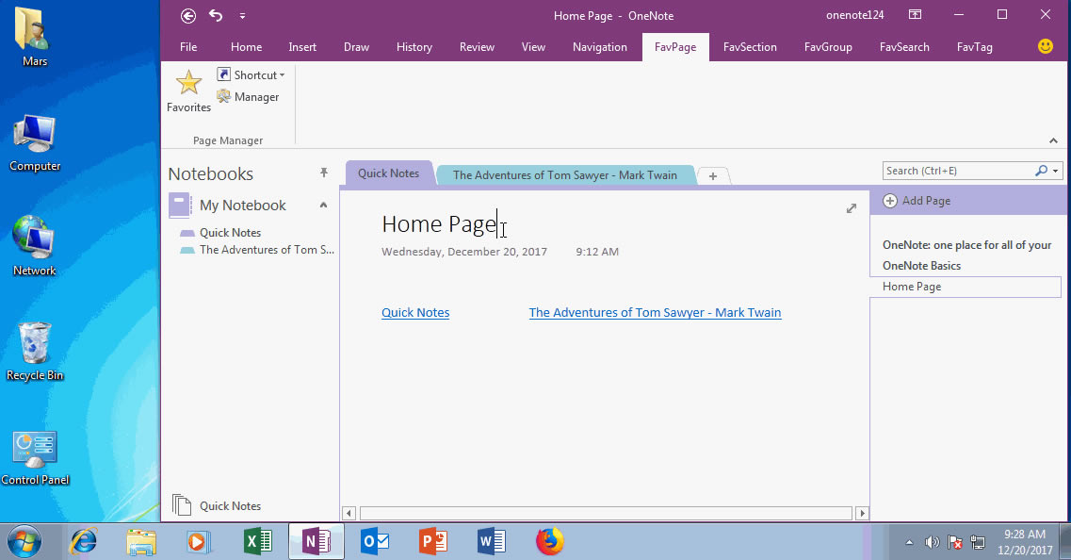
Task: Collapse the ribbon with the chevron
Action: click(1053, 139)
